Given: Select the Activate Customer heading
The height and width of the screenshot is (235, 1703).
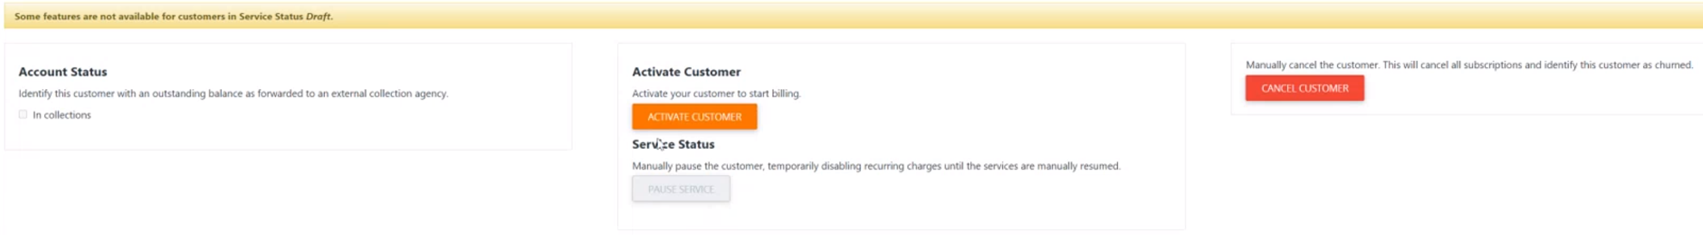Looking at the screenshot, I should 686,72.
